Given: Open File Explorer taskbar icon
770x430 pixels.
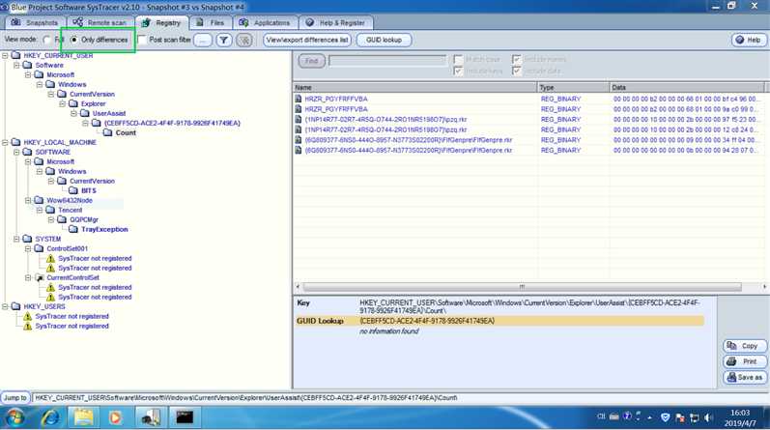Looking at the screenshot, I should (83, 418).
